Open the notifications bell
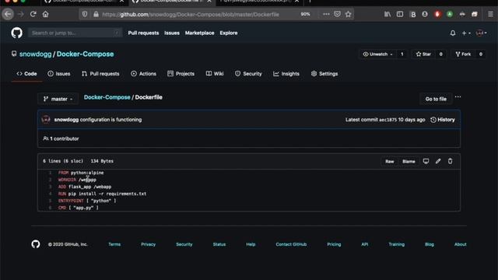This screenshot has width=498, height=280. click(453, 33)
